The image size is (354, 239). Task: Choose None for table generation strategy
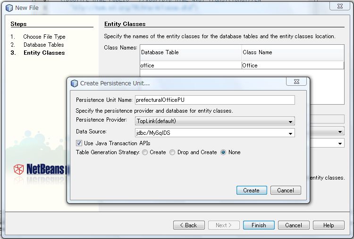coord(223,152)
